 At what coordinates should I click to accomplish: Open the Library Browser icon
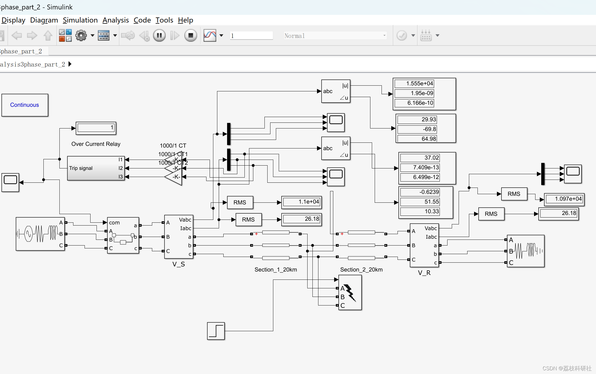coord(65,36)
